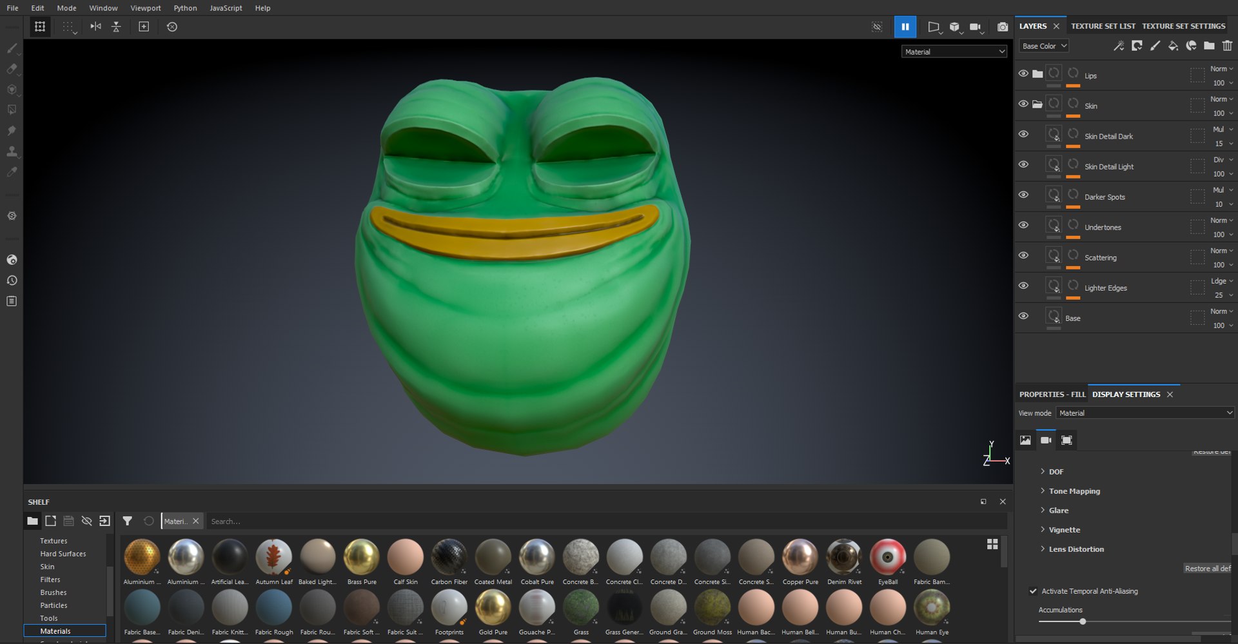Image resolution: width=1238 pixels, height=644 pixels.
Task: Switch to Texture Set Settings tab
Action: [1184, 26]
